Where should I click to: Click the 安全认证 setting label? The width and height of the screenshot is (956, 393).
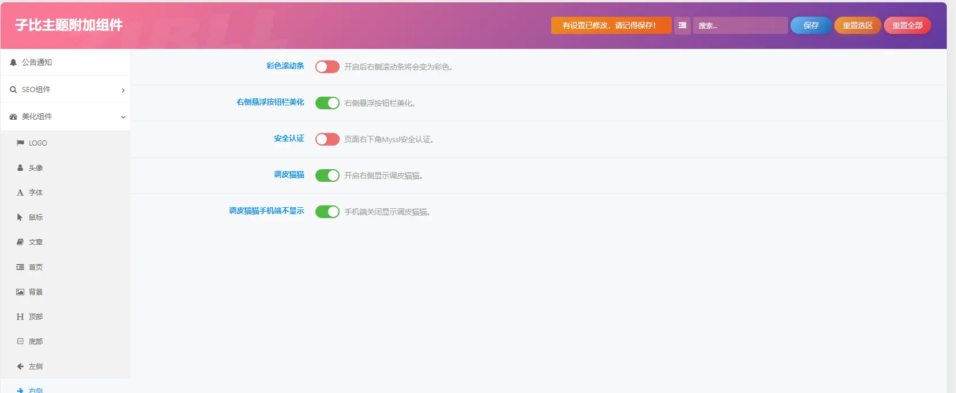click(289, 139)
